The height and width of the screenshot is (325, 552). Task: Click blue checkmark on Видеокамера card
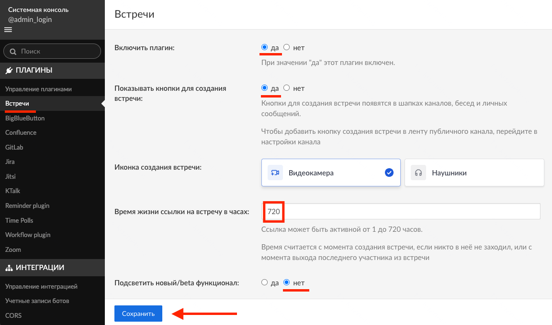389,173
